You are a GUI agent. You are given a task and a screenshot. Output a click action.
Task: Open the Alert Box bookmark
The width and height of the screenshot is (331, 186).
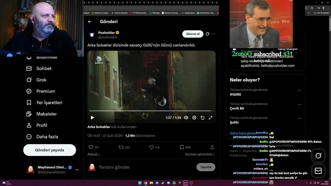(206, 13)
